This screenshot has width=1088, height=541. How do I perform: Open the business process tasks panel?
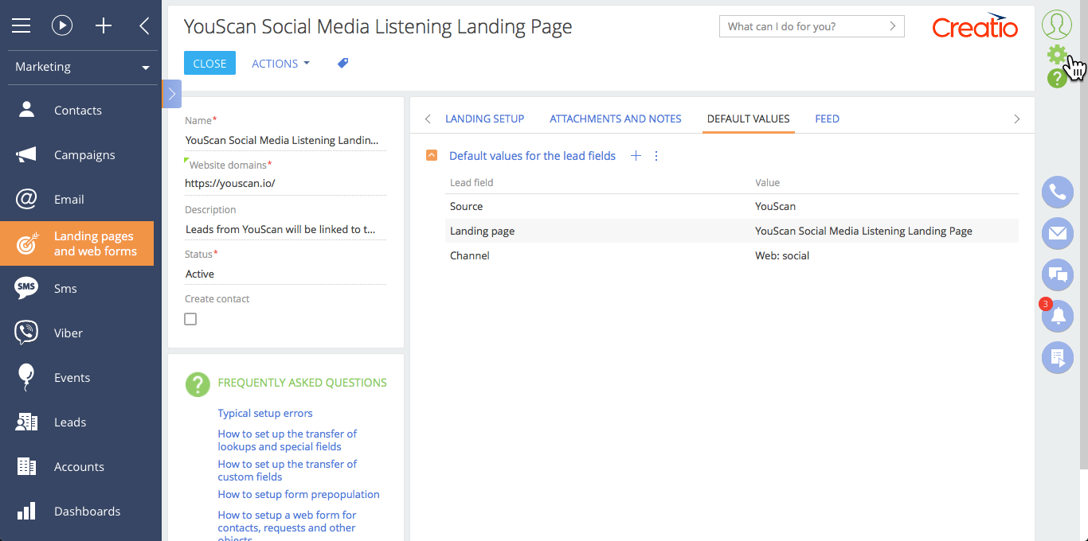pos(1058,357)
